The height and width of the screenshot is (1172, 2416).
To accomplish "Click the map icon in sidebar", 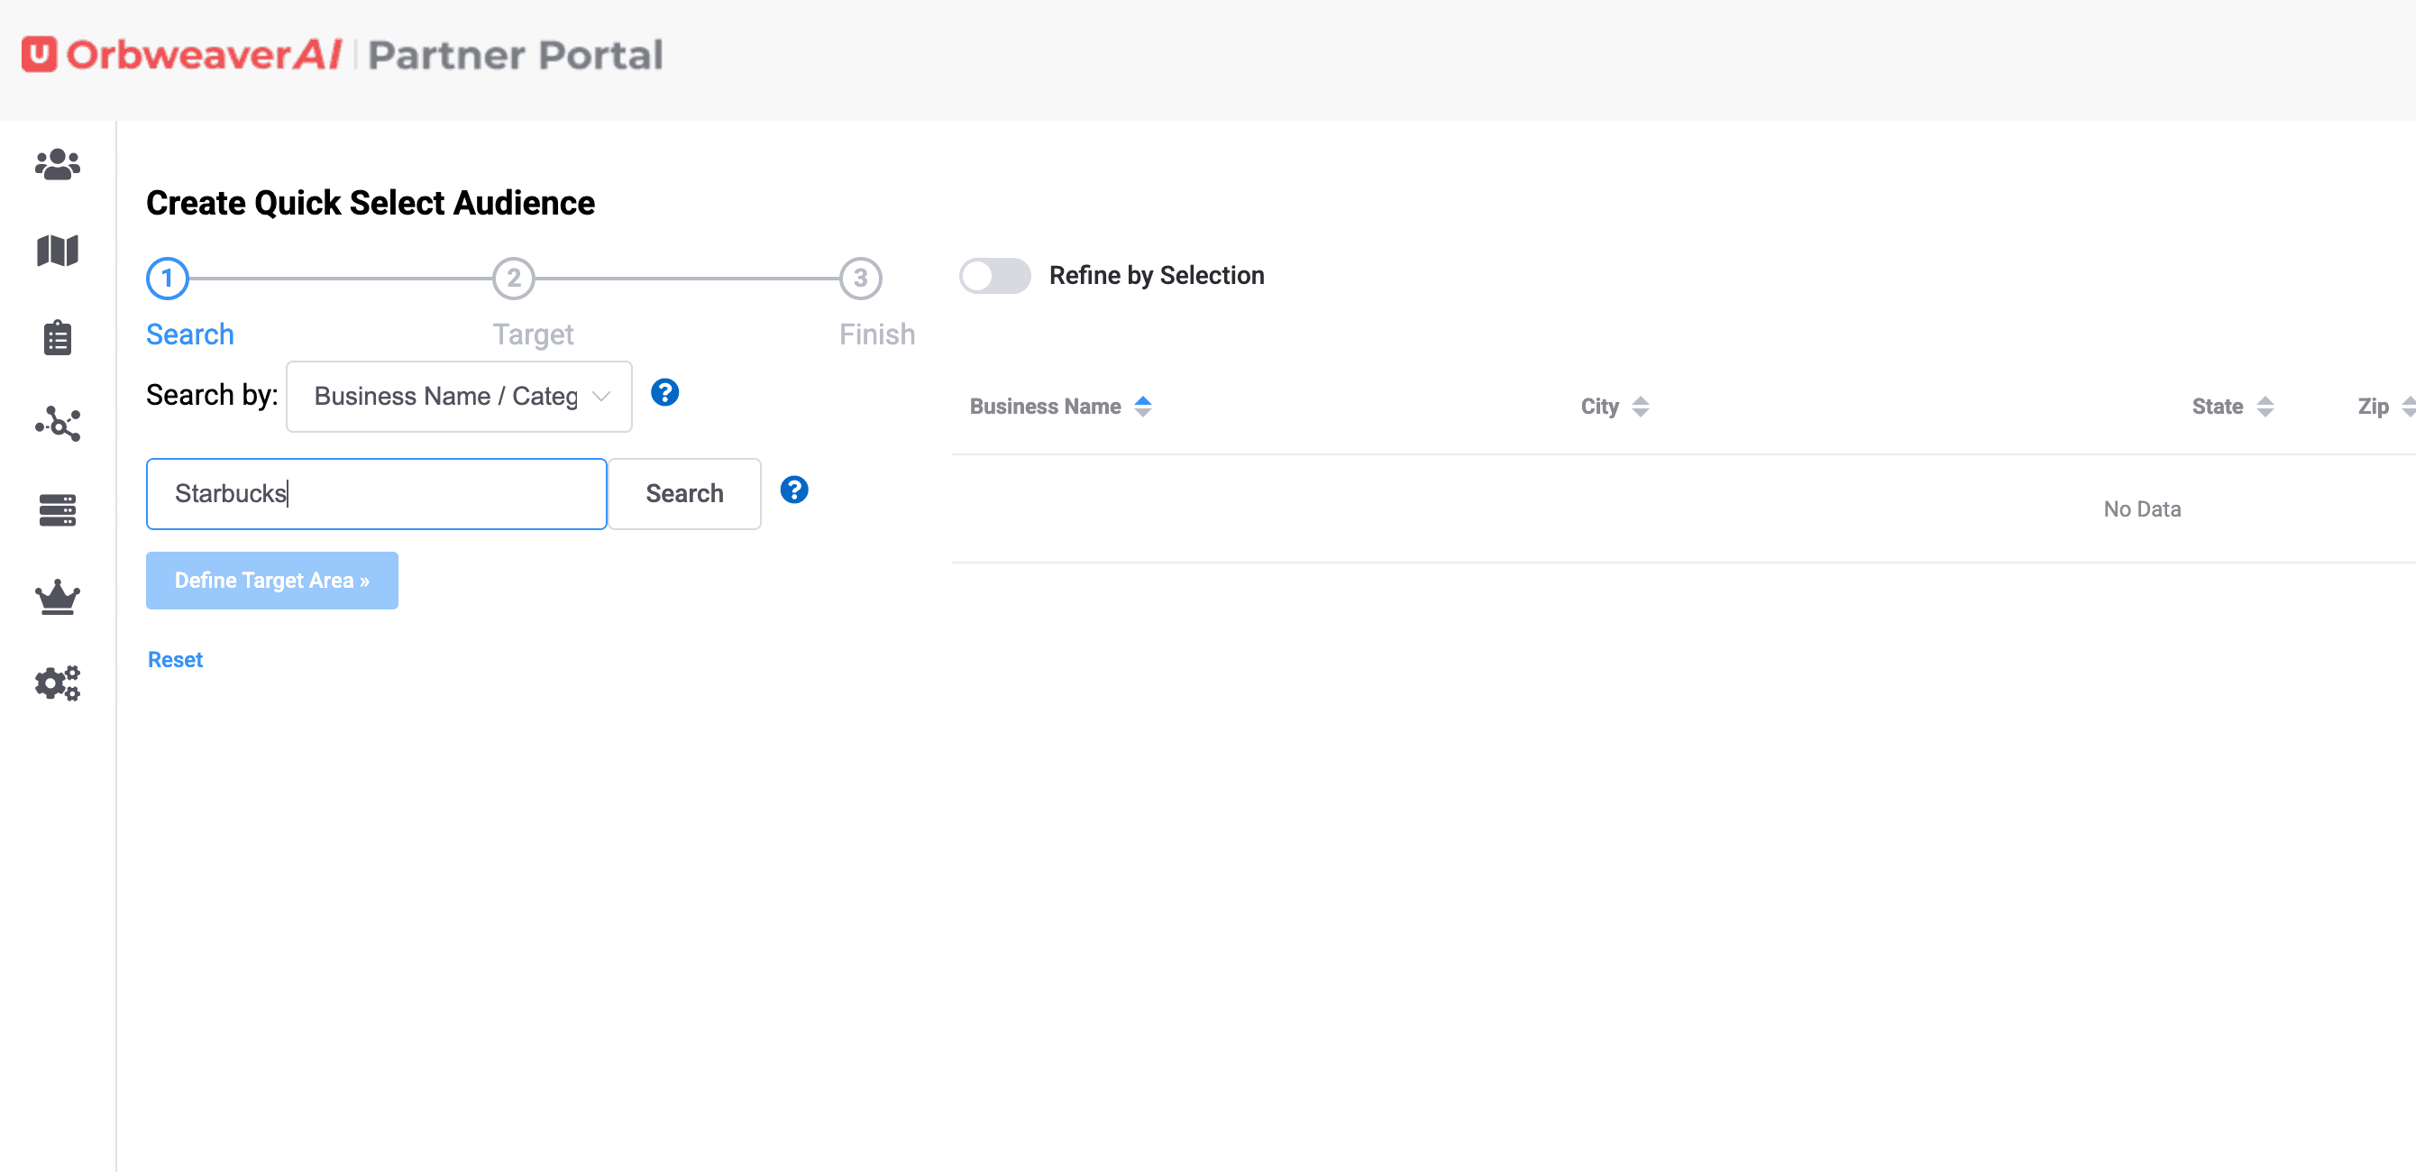I will pos(57,252).
